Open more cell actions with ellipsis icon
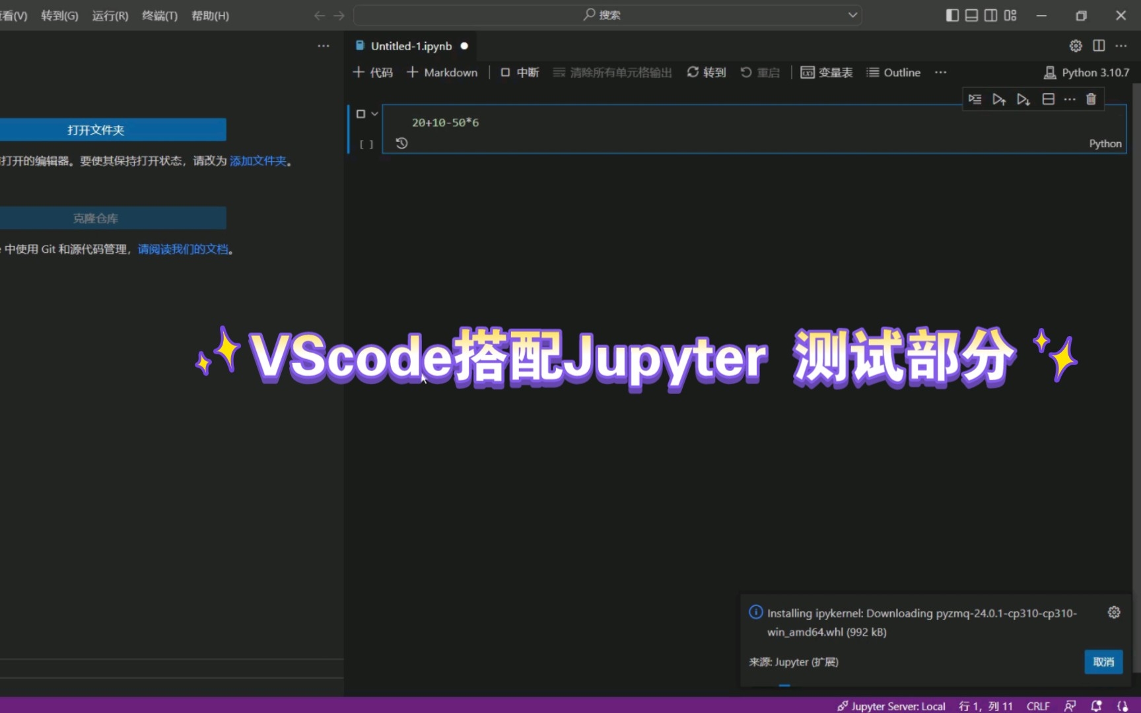Image resolution: width=1141 pixels, height=713 pixels. (1070, 99)
